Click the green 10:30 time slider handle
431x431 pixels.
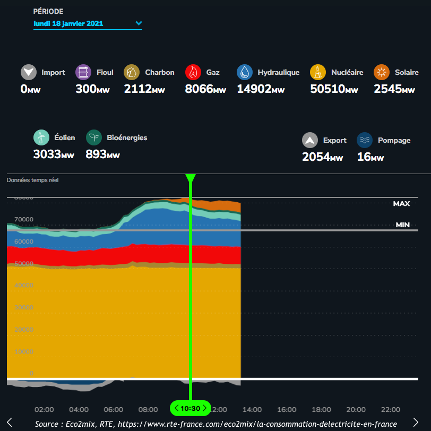coord(191,408)
